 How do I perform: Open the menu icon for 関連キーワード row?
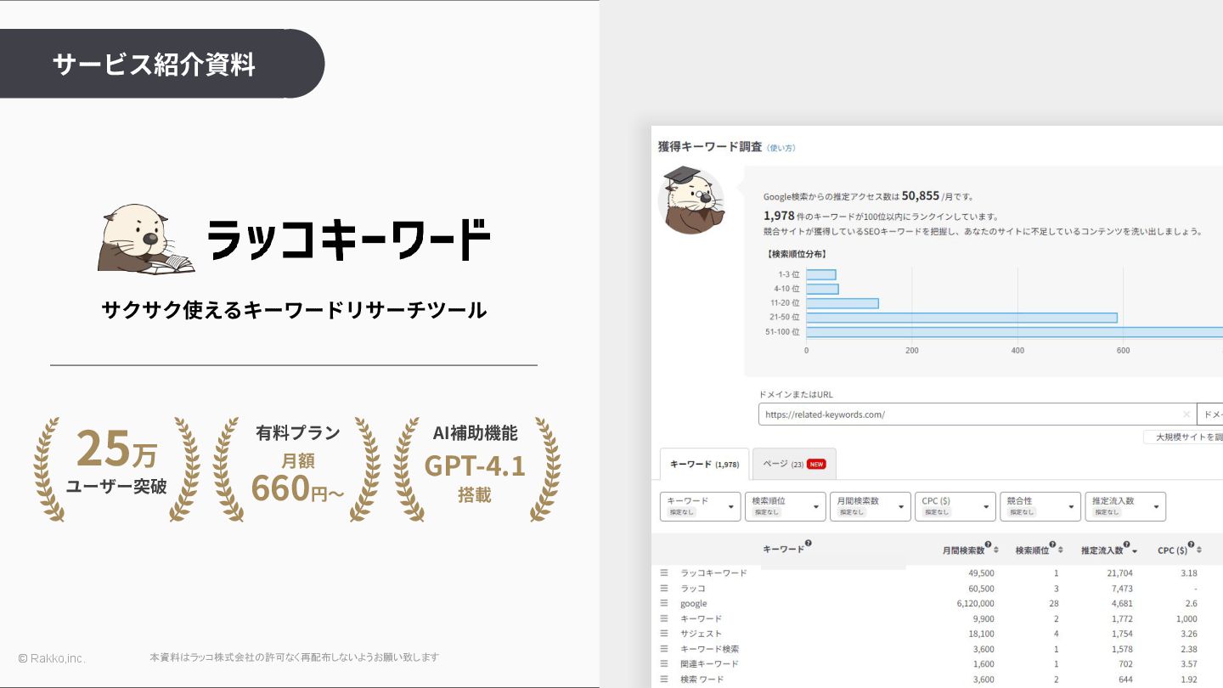(665, 664)
